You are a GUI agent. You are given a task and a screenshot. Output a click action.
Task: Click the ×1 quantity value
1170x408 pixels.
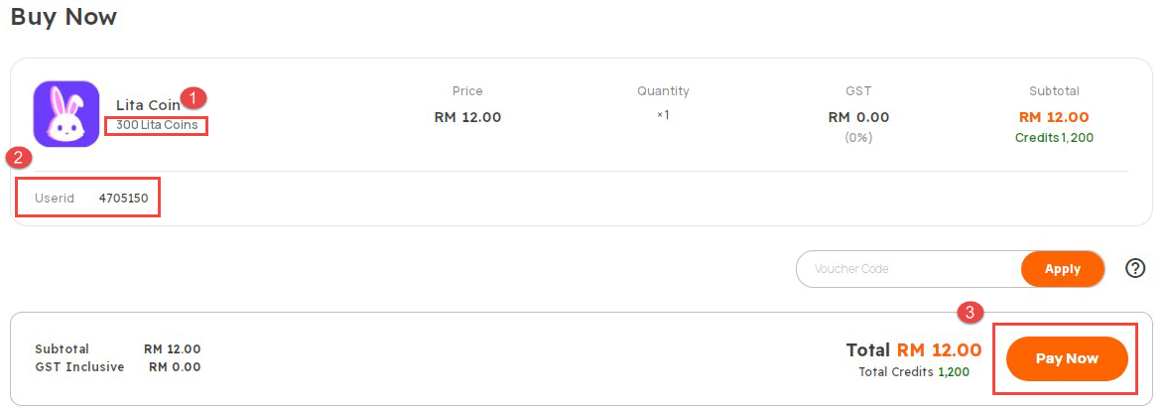point(663,115)
